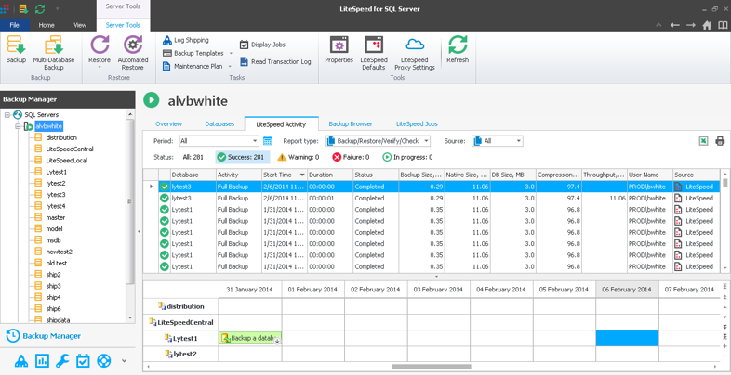Viewport: 731px width, 375px height.
Task: Open the Report type dropdown
Action: (x=427, y=141)
